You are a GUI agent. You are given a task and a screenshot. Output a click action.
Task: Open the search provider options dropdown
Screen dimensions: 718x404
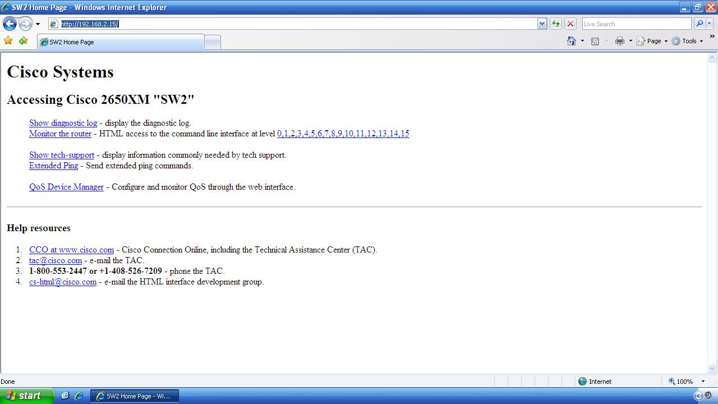(709, 24)
